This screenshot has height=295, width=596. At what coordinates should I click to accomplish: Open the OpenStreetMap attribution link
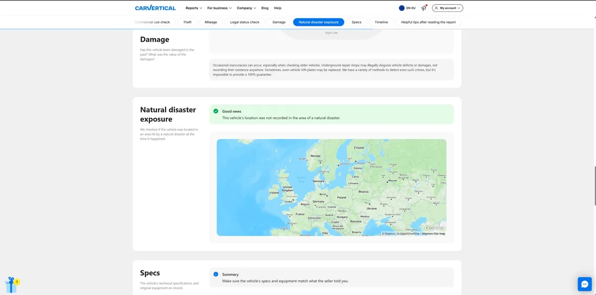tap(408, 233)
